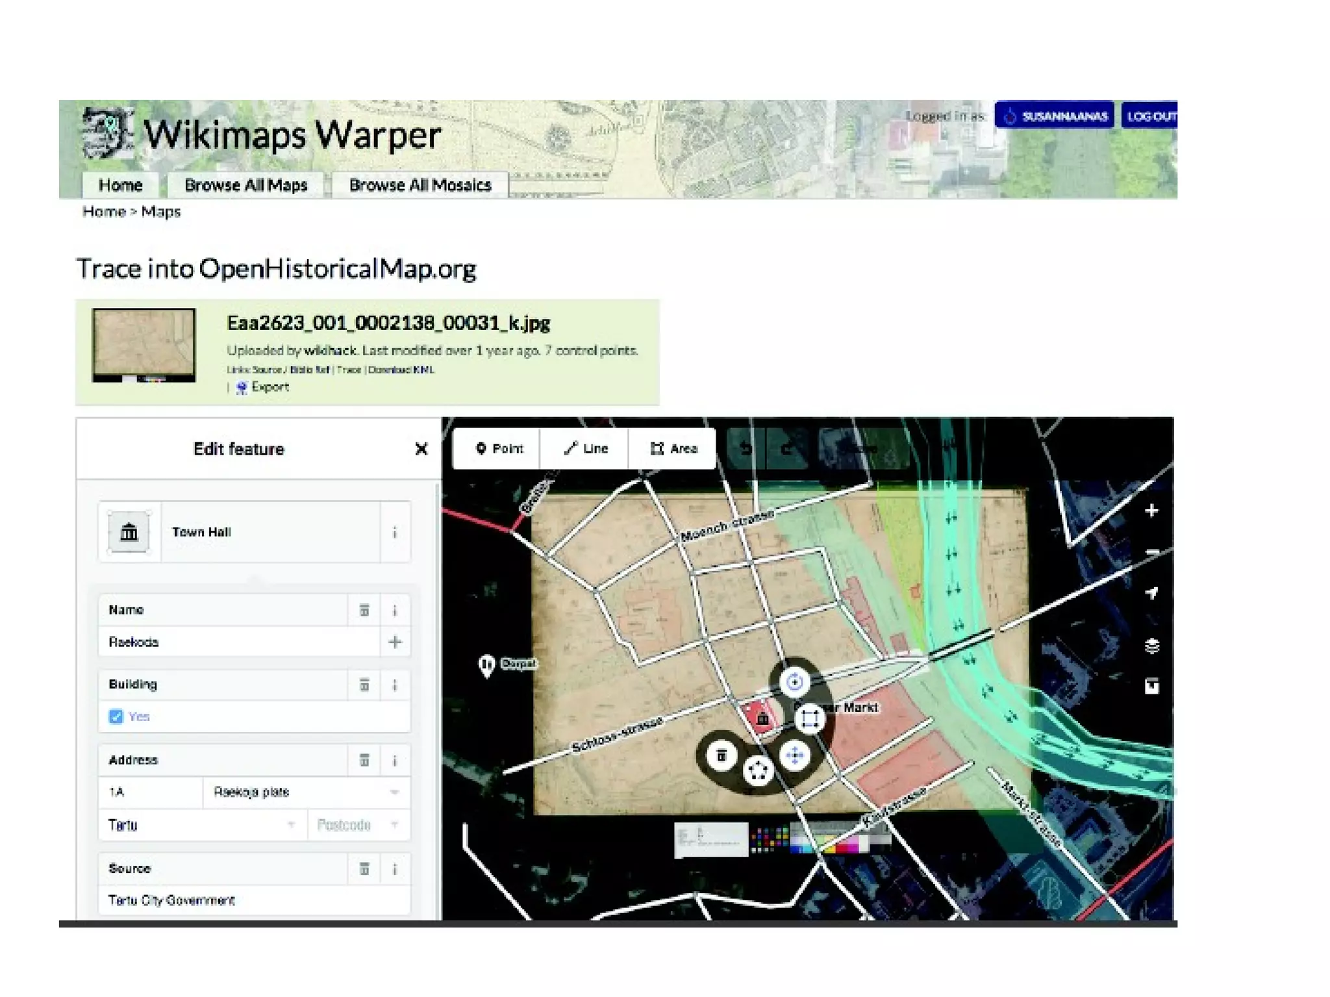The width and height of the screenshot is (1330, 997).
Task: Select the Point drawing tool
Action: pyautogui.click(x=498, y=449)
